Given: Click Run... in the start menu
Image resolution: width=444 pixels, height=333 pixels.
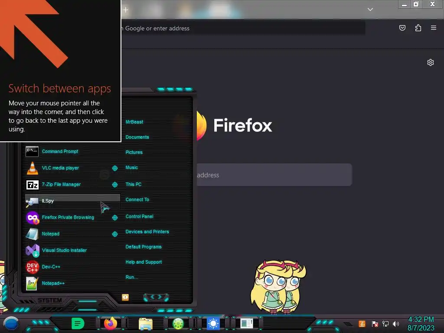Looking at the screenshot, I should [131, 277].
